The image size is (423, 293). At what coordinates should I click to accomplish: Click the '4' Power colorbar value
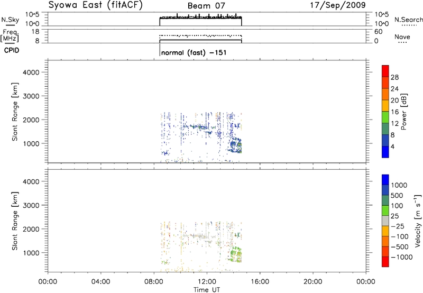pos(392,147)
